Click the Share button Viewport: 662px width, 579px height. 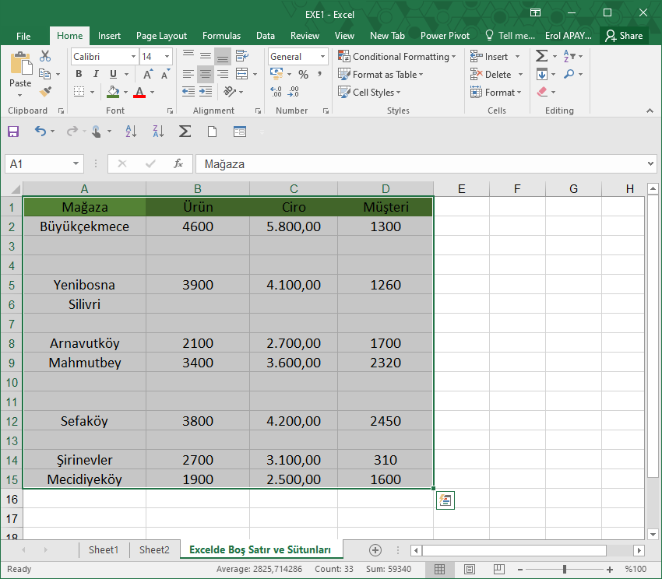(625, 35)
